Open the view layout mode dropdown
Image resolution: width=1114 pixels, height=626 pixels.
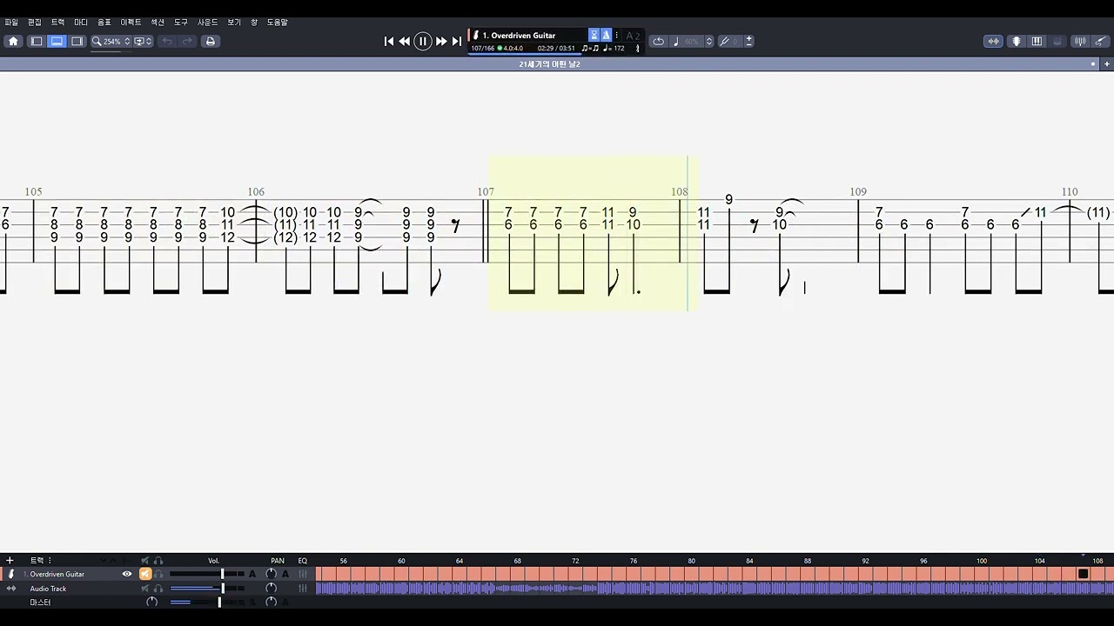pos(143,41)
